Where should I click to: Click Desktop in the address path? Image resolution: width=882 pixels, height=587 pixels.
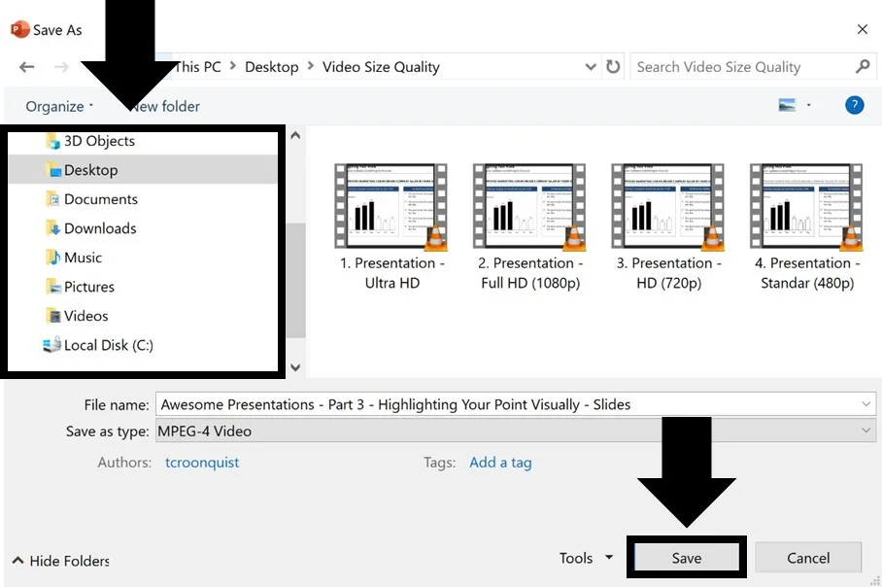(x=272, y=67)
